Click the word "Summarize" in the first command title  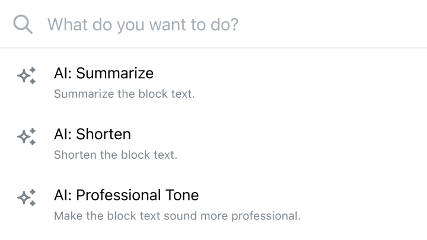114,73
